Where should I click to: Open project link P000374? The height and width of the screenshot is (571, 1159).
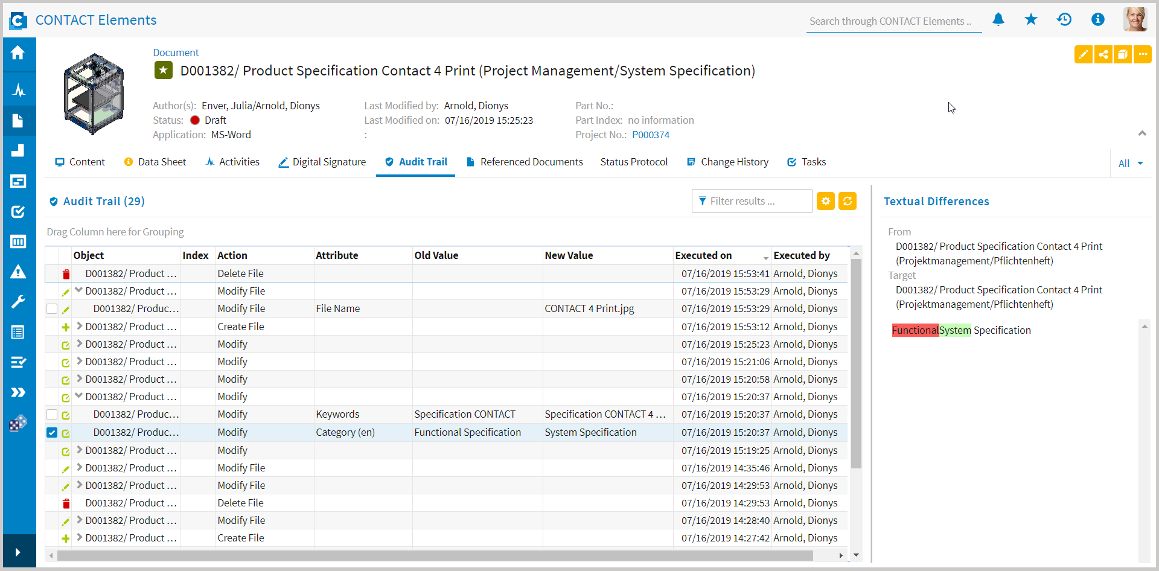click(x=651, y=135)
